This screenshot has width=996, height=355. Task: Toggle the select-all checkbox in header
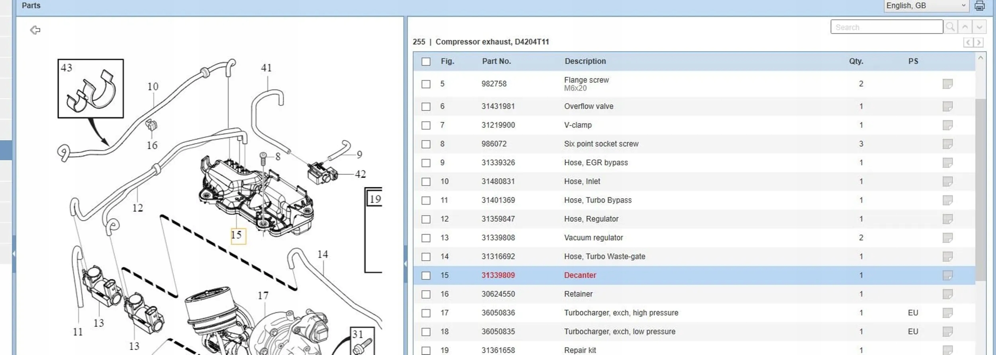426,62
